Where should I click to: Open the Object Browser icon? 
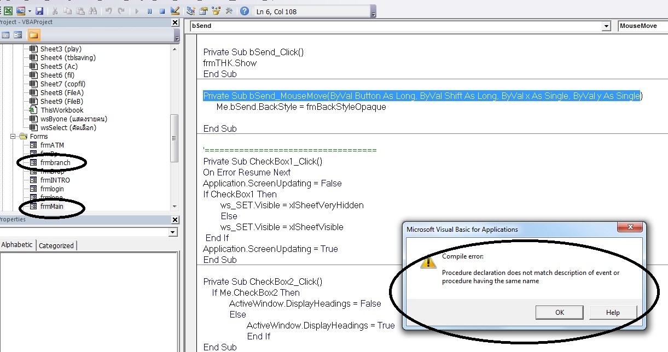tap(216, 11)
